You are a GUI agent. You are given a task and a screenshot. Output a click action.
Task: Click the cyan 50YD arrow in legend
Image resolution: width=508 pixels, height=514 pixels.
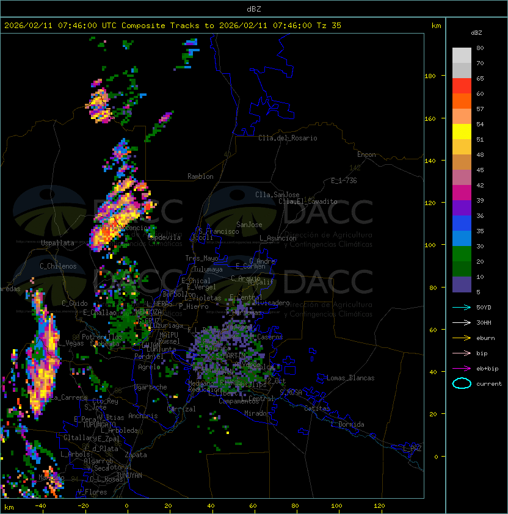click(x=462, y=308)
